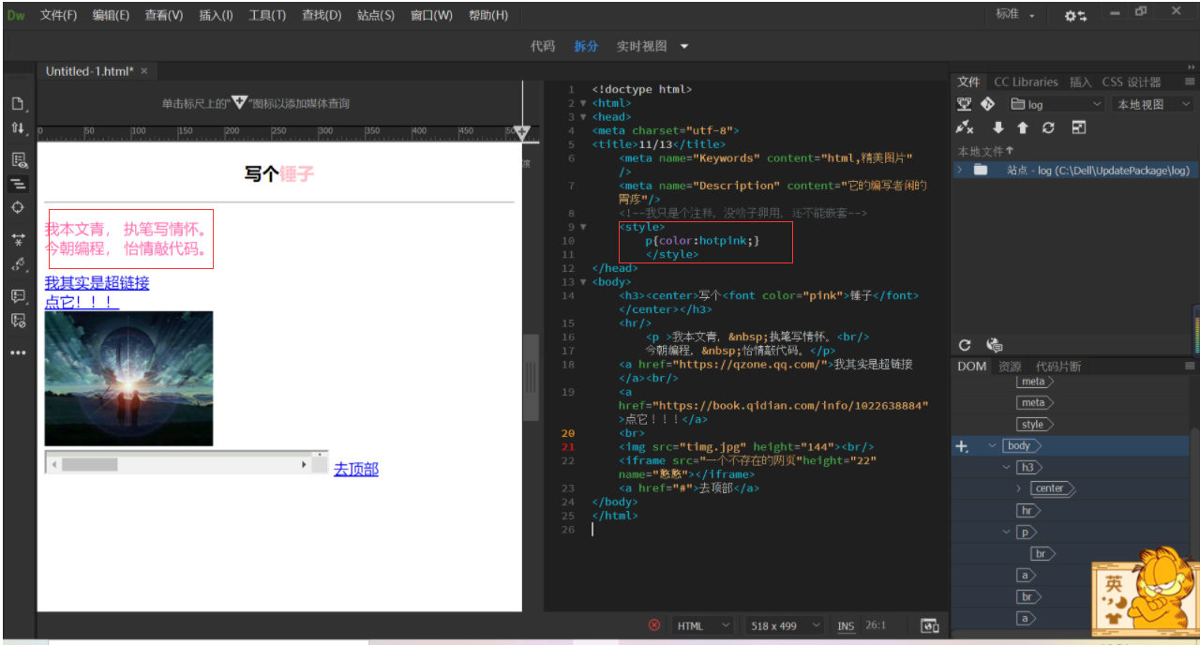The image size is (1200, 645).
Task: Expand the center node in the DOM
Action: coord(1019,488)
